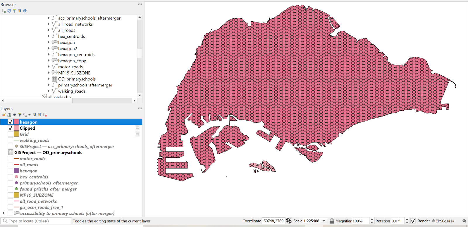Enable visibility of the Grid layer
The width and height of the screenshot is (468, 227).
[10, 134]
